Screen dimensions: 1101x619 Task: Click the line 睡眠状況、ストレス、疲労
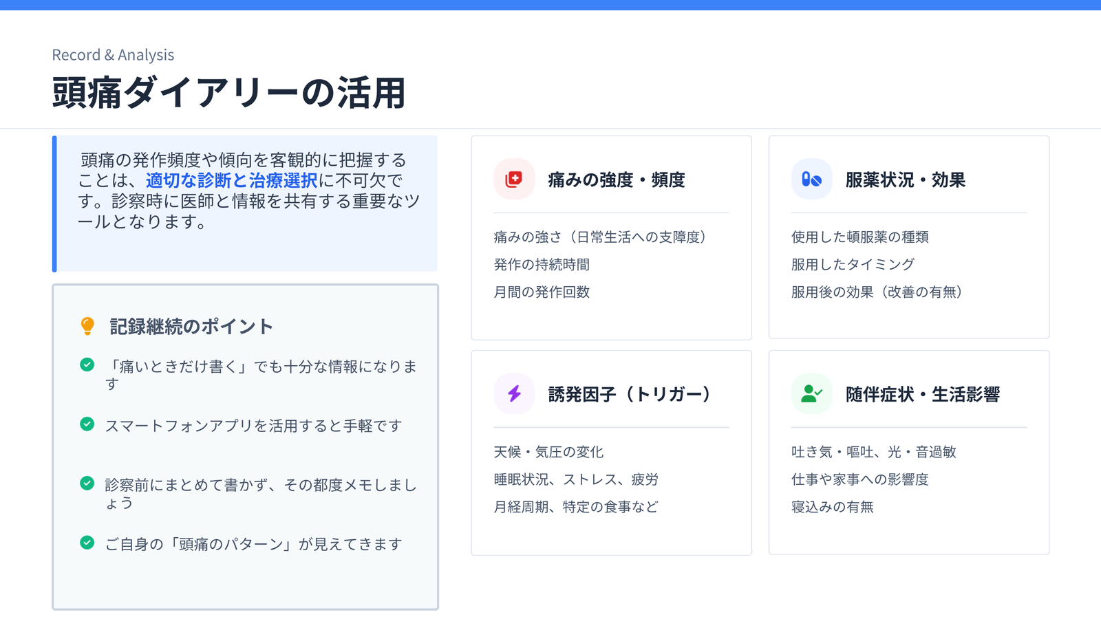[x=576, y=479]
